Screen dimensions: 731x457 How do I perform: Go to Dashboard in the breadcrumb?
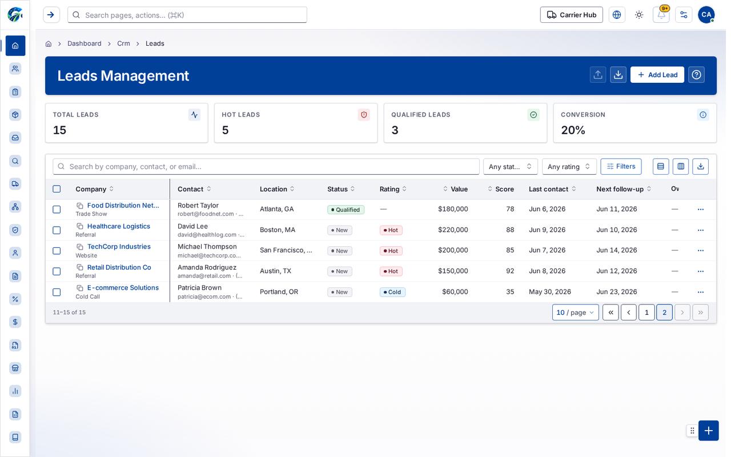tap(85, 44)
